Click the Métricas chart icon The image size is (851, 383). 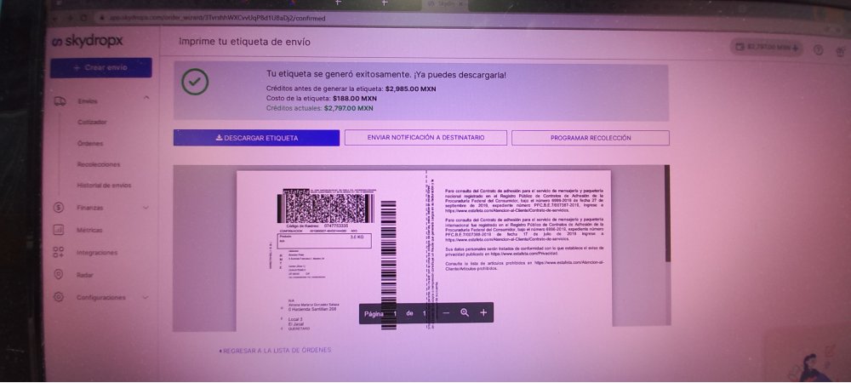click(59, 230)
